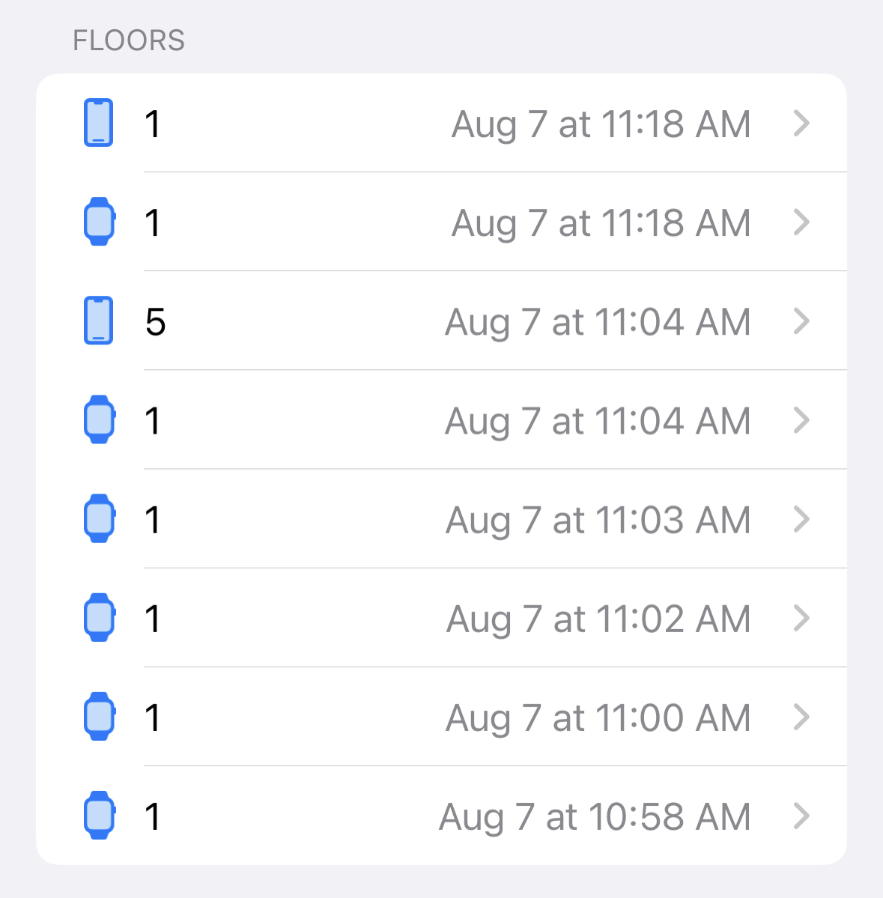This screenshot has height=898, width=883.
Task: Select the "Aug 7 at 11:02 AM" timestamp
Action: (x=598, y=619)
